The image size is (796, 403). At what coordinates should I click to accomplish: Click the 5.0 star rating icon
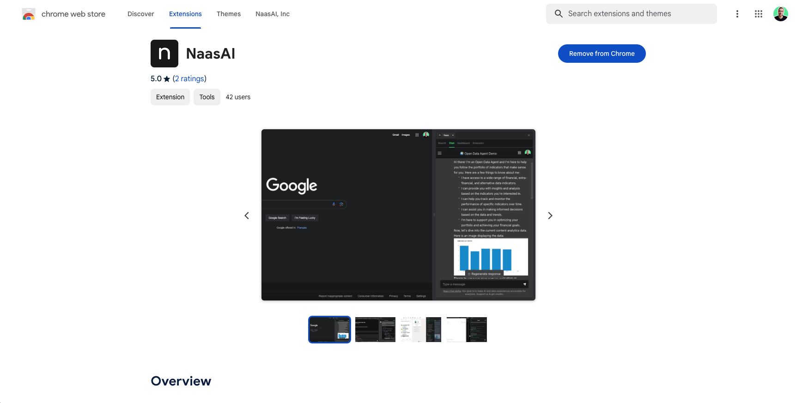pos(167,79)
